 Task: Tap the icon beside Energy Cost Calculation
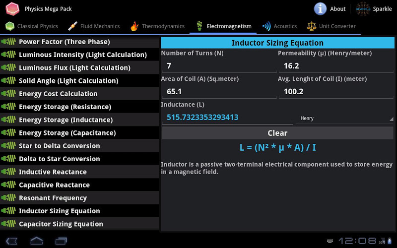(x=8, y=94)
